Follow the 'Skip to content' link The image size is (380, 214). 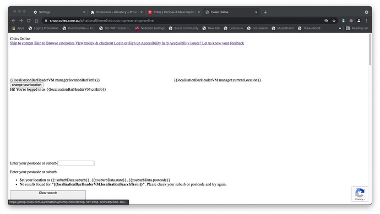point(21,43)
